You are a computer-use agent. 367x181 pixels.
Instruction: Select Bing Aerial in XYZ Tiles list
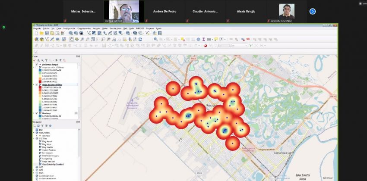(47, 141)
